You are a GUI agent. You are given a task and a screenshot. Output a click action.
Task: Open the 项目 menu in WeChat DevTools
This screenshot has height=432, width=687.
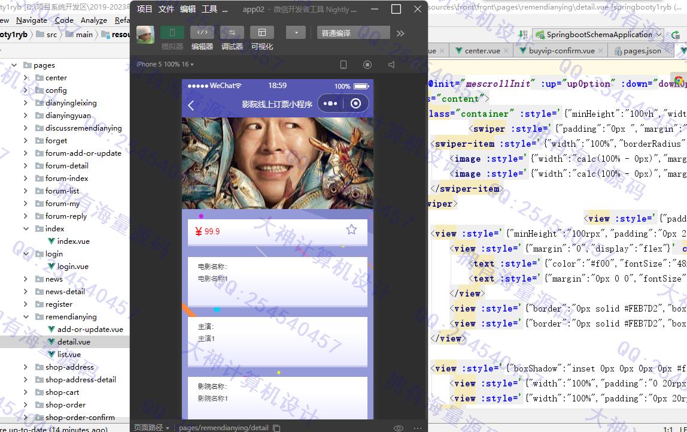tap(145, 9)
